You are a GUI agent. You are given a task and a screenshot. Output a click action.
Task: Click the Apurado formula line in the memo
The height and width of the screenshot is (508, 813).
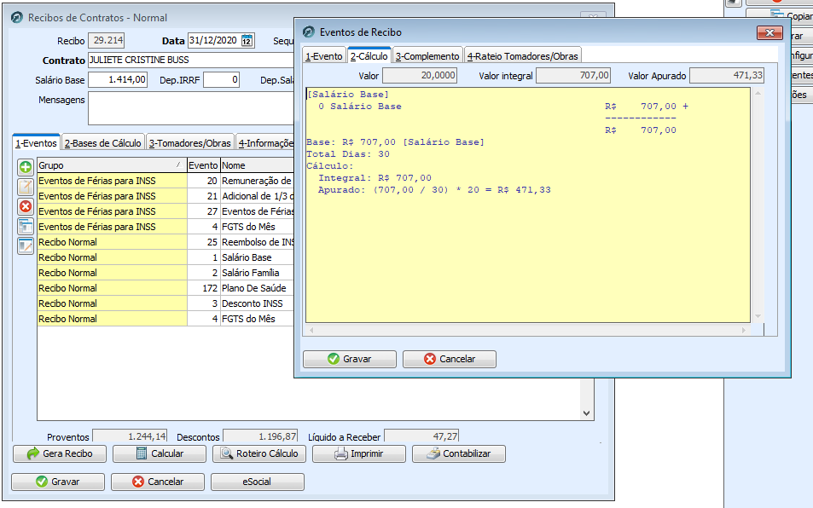[434, 190]
